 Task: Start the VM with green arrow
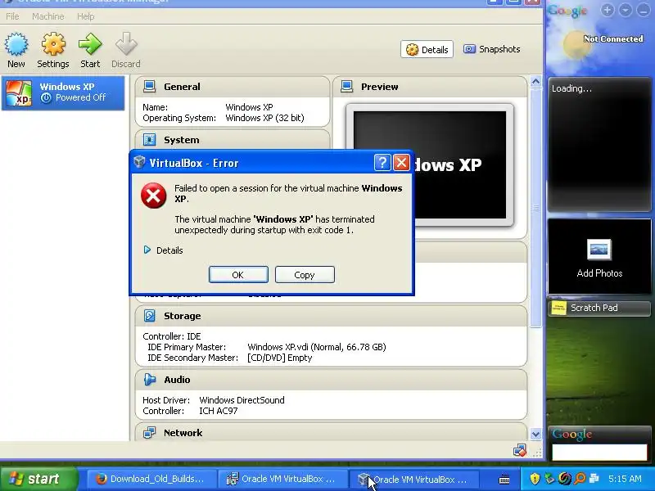(x=90, y=44)
